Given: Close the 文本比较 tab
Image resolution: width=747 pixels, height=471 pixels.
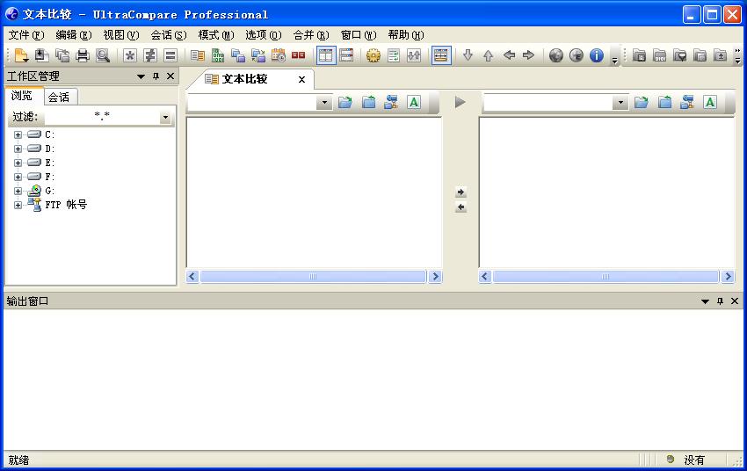Looking at the screenshot, I should click(301, 80).
